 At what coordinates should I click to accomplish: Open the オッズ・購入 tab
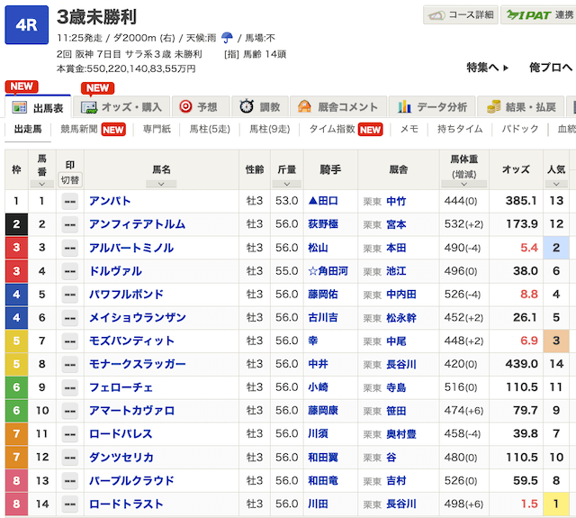pyautogui.click(x=121, y=107)
